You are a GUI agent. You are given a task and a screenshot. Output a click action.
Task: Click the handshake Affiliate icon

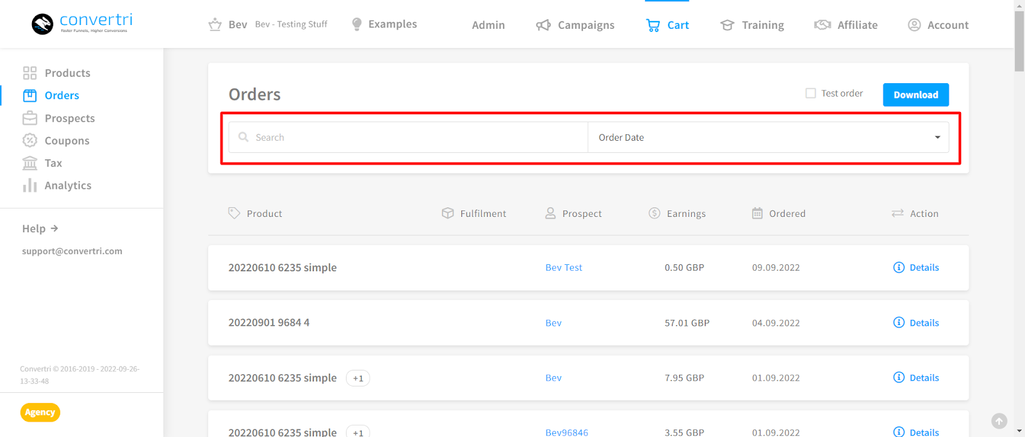point(823,25)
